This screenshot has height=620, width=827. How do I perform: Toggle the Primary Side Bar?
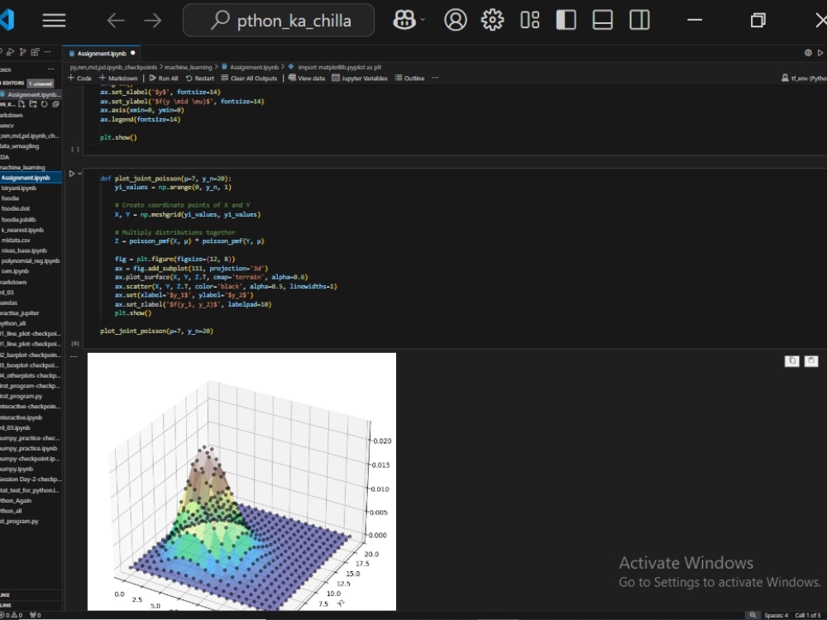(566, 20)
